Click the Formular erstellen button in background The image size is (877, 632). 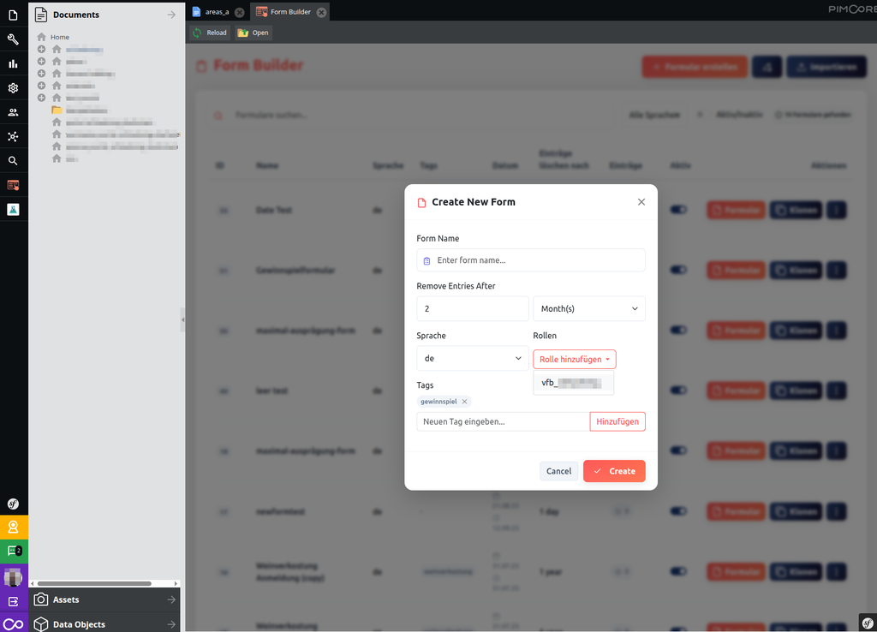695,67
